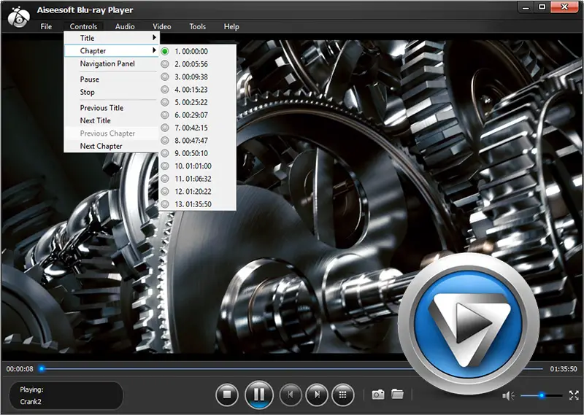Take a snapshot with the camera icon
The width and height of the screenshot is (584, 415).
[x=378, y=394]
